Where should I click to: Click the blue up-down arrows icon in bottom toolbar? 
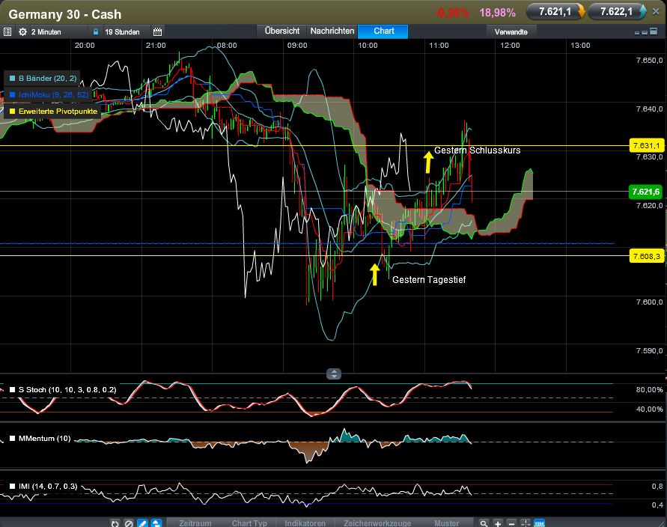point(156,523)
